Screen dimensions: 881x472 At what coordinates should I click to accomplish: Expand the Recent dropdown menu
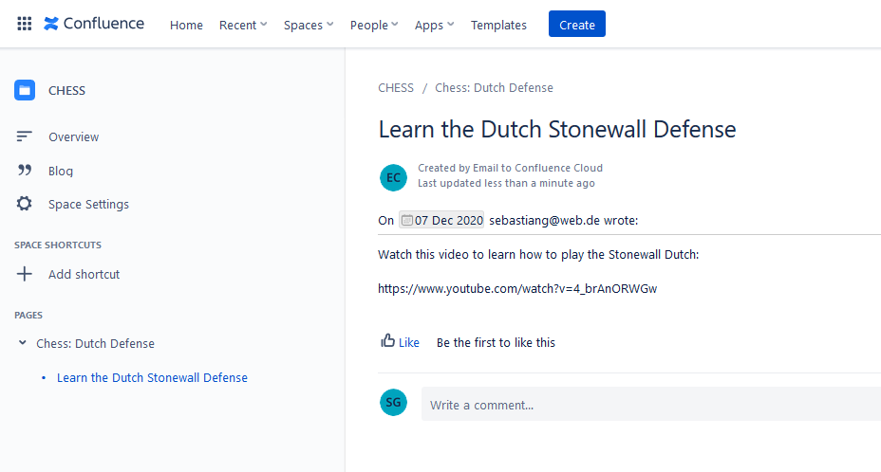243,25
